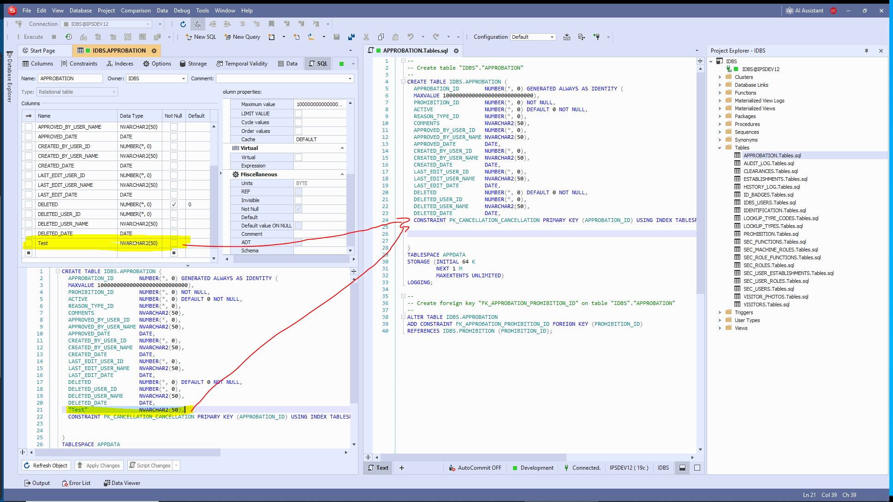Image resolution: width=893 pixels, height=502 pixels.
Task: Click the increase indent toolbar icon
Action: pos(227,24)
